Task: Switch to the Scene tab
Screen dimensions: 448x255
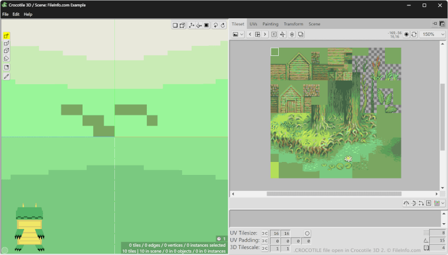Action: click(314, 24)
